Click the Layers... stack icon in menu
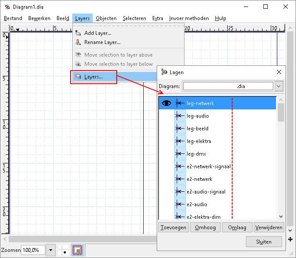 click(x=78, y=77)
